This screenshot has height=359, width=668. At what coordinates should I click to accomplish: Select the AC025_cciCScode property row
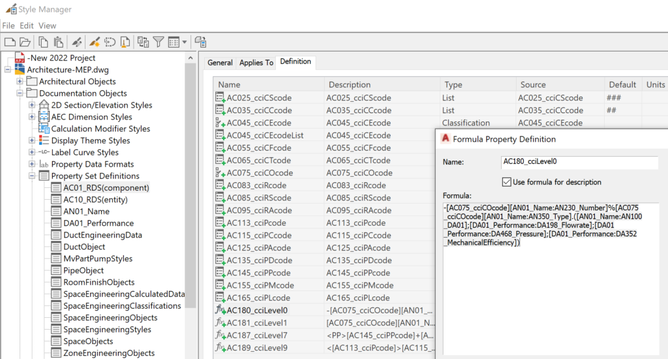tap(441, 98)
